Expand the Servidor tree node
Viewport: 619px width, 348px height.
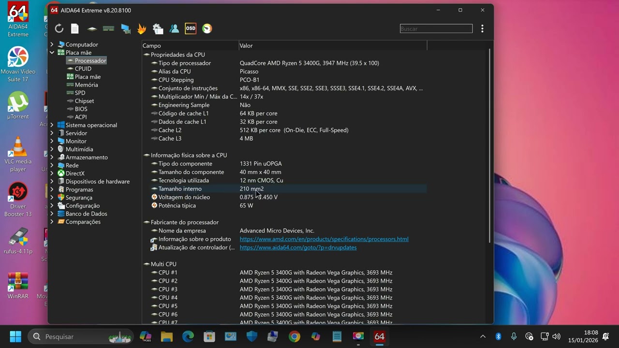tap(52, 133)
